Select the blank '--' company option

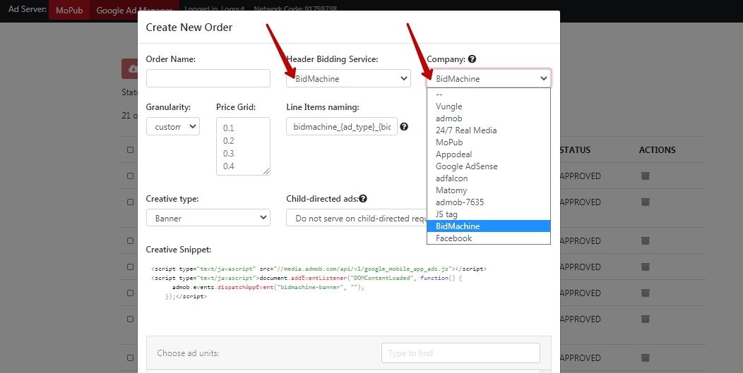coord(489,94)
